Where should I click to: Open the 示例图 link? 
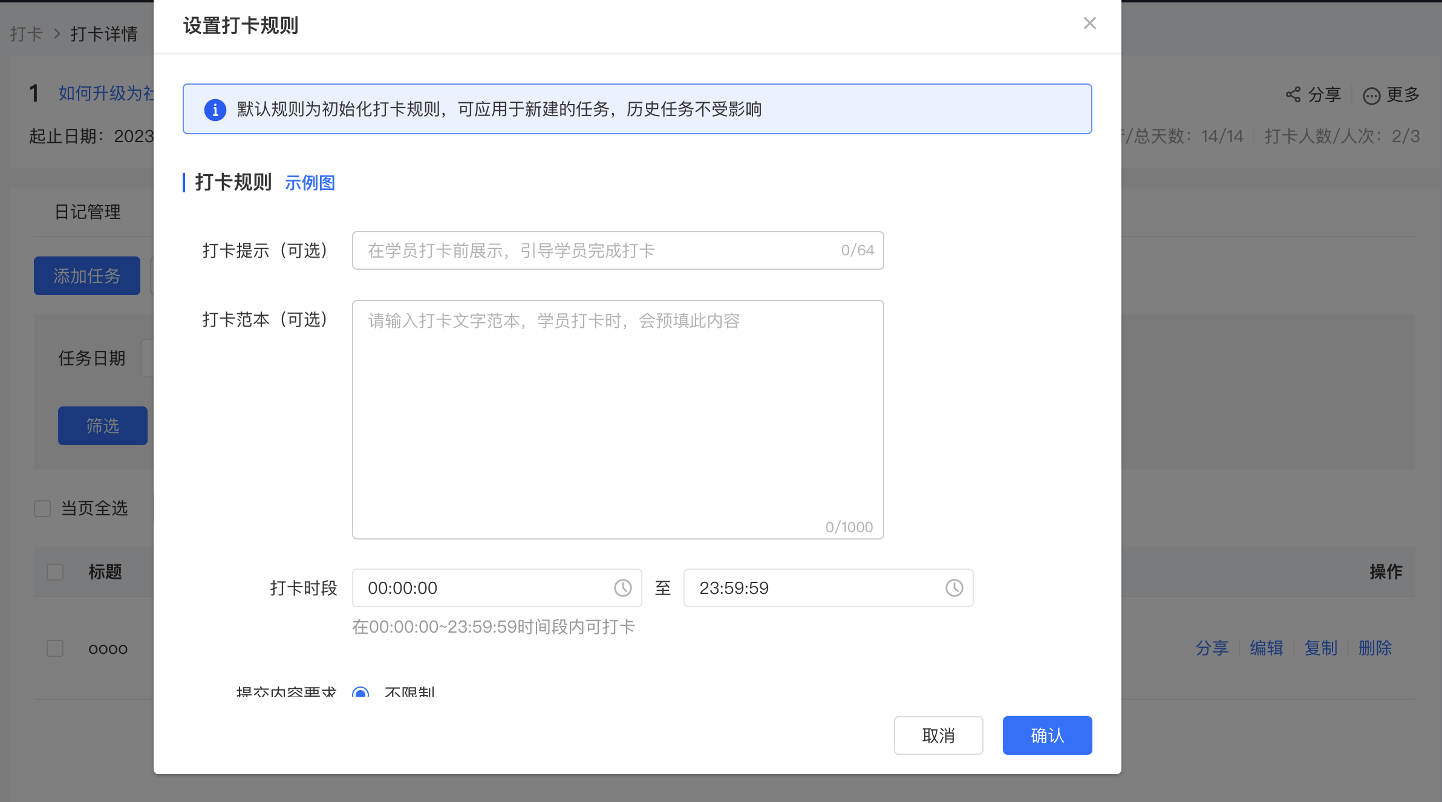pyautogui.click(x=310, y=183)
